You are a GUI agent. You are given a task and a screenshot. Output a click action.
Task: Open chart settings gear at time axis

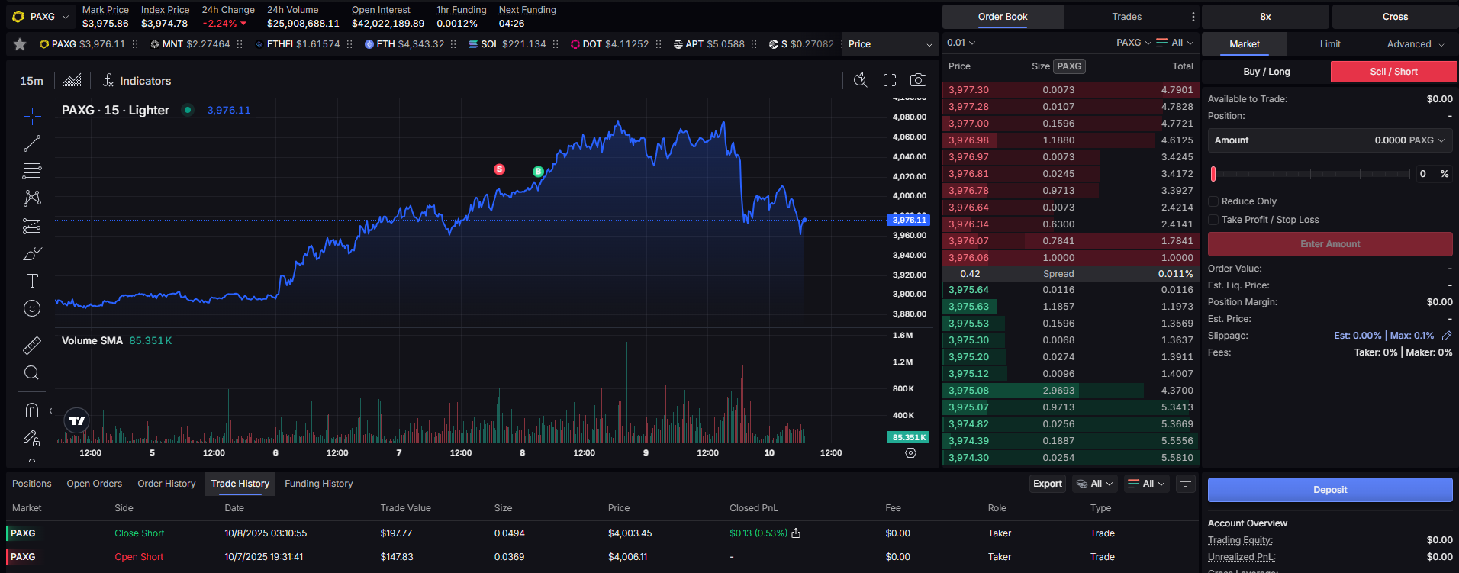tap(910, 453)
